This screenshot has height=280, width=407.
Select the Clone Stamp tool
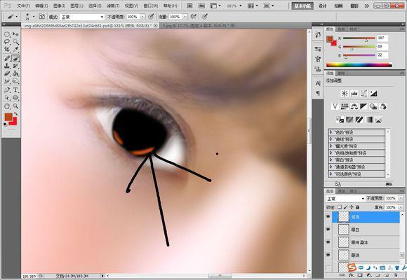[x=7, y=66]
